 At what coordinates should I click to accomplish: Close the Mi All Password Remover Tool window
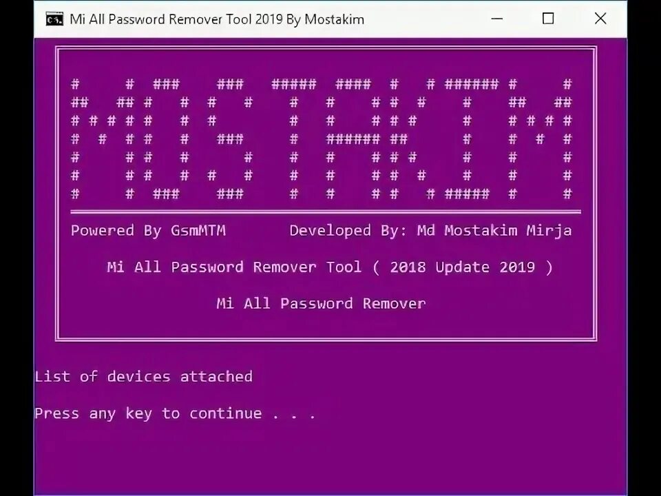(x=600, y=19)
